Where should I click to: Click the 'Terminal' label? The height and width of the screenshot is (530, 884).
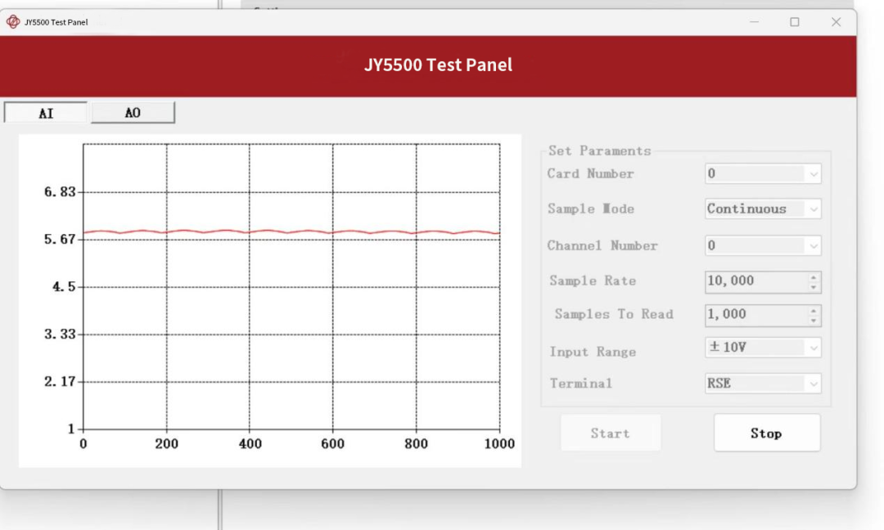click(x=580, y=384)
